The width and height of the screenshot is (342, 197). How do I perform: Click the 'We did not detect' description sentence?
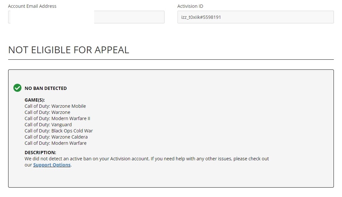pos(147,159)
